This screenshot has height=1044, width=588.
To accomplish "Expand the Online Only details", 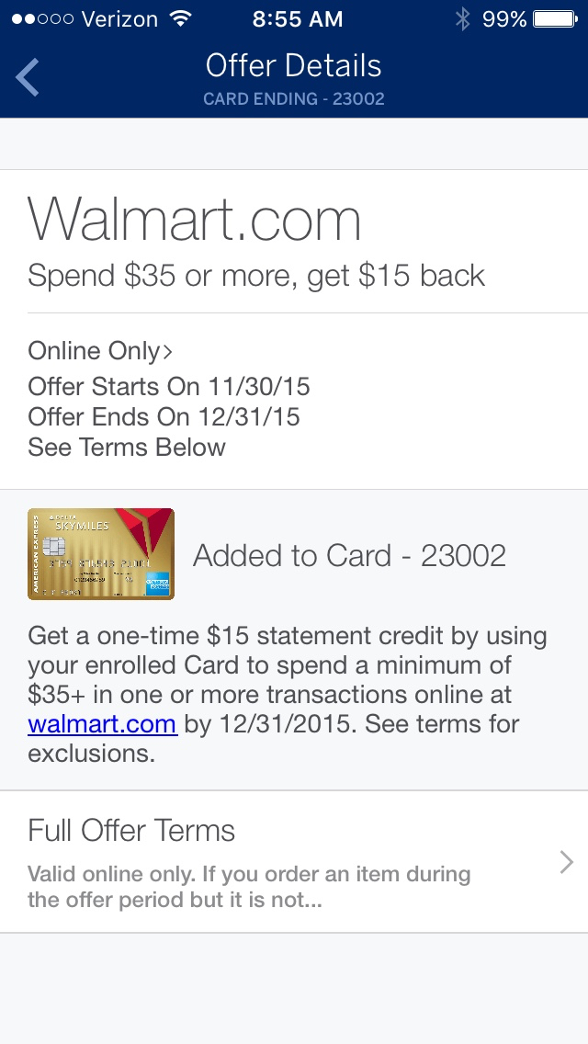I will (100, 350).
